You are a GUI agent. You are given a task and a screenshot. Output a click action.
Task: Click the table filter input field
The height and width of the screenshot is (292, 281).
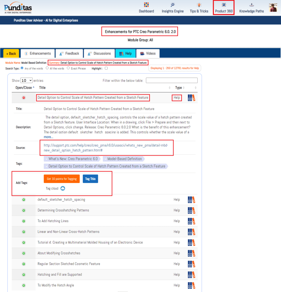[172, 80]
